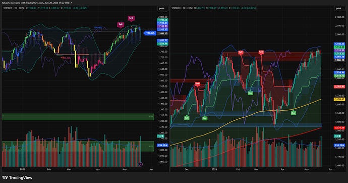Open the TradingView logo link

[17, 177]
